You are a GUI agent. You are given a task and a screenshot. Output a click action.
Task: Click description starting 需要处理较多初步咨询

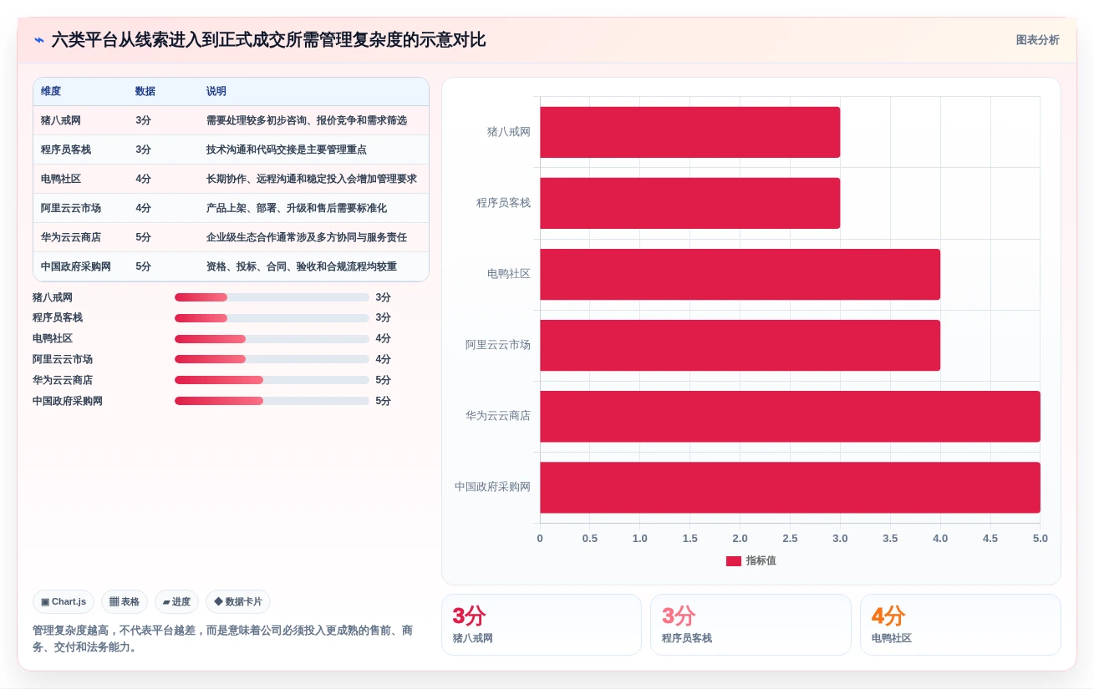point(307,120)
